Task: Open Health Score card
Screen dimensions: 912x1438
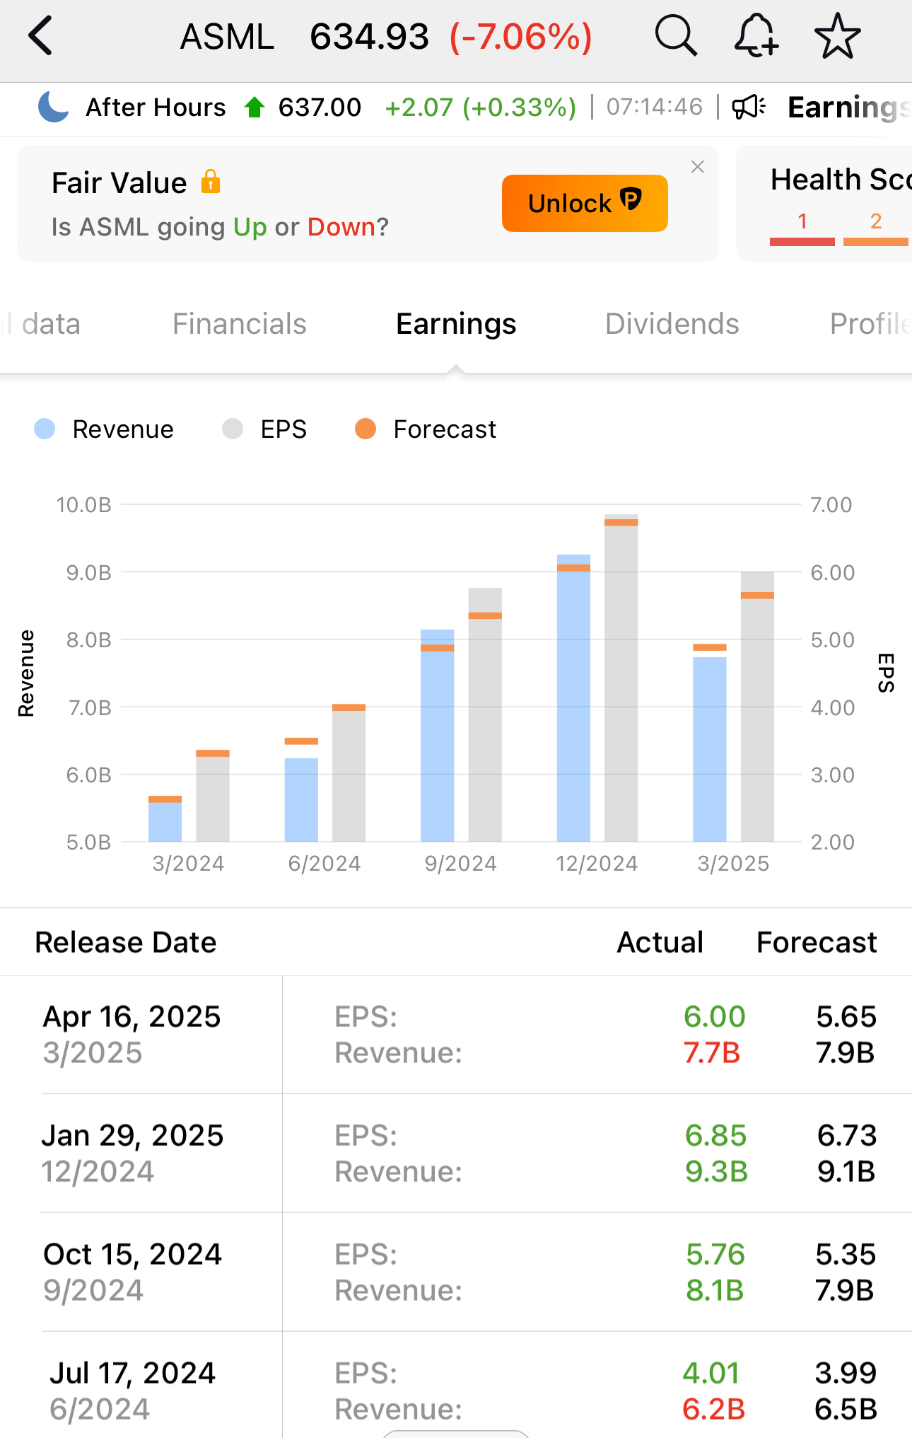Action: pos(824,203)
